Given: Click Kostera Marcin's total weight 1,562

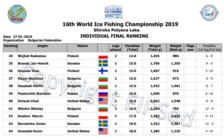Looking at the screenshot, I should [155, 116].
